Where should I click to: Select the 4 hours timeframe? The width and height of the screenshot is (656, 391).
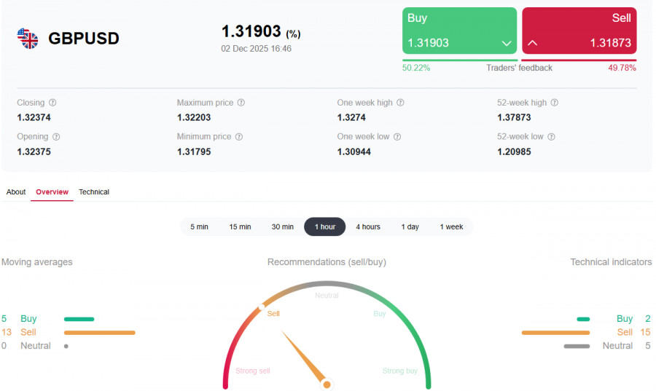click(x=368, y=227)
